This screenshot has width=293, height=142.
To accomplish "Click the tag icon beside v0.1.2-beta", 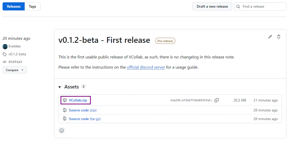I will [x=5, y=54].
